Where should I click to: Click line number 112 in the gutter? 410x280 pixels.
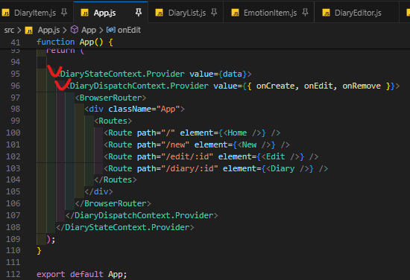coord(13,274)
